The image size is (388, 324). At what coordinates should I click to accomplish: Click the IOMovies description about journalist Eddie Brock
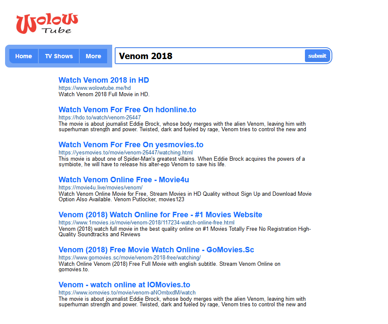182,302
